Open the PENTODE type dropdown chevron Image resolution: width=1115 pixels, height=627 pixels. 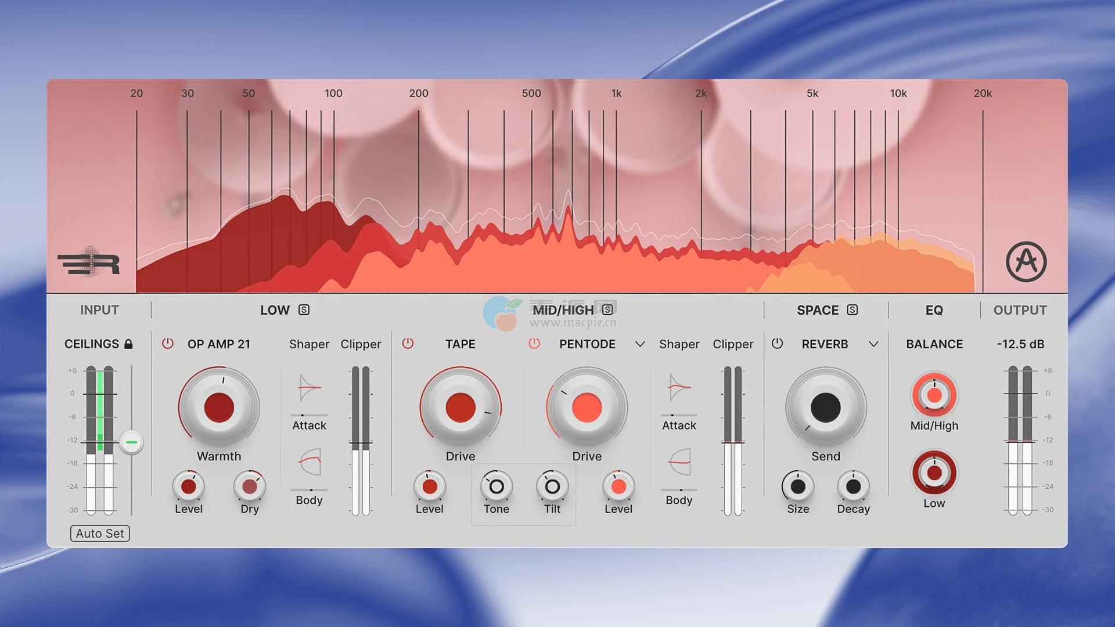click(x=640, y=344)
